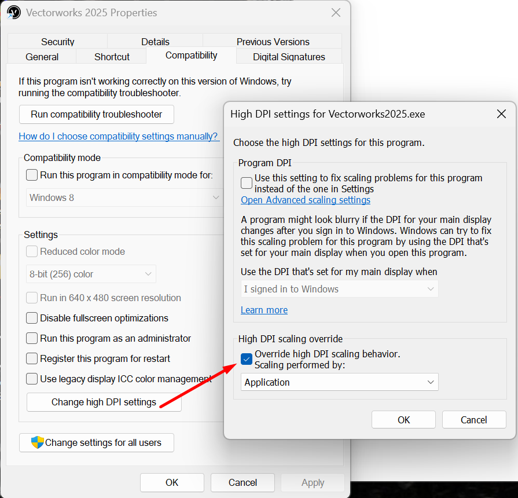This screenshot has width=518, height=498.
Task: Check Disable fullscreen optimizations
Action: pyautogui.click(x=32, y=318)
